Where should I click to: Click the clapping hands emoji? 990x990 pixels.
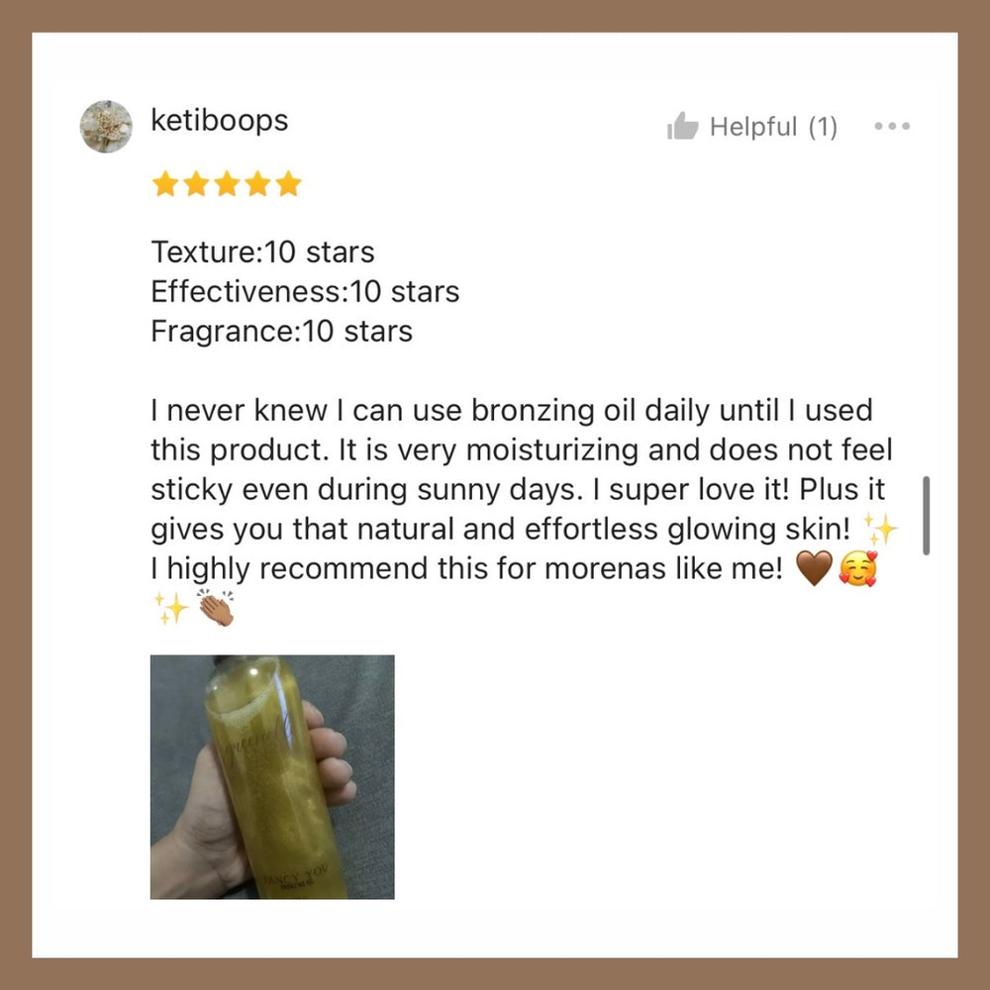point(216,608)
